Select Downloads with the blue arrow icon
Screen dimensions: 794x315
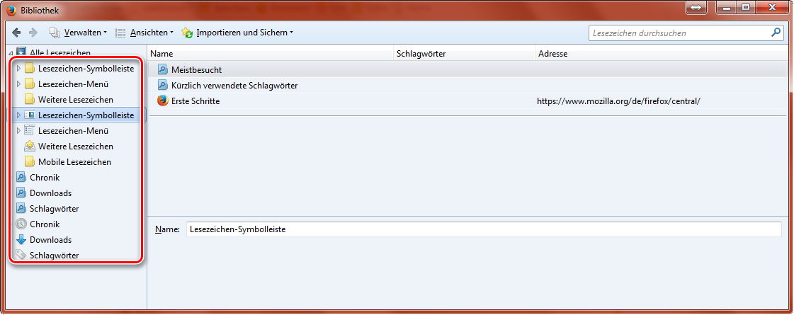(x=50, y=240)
